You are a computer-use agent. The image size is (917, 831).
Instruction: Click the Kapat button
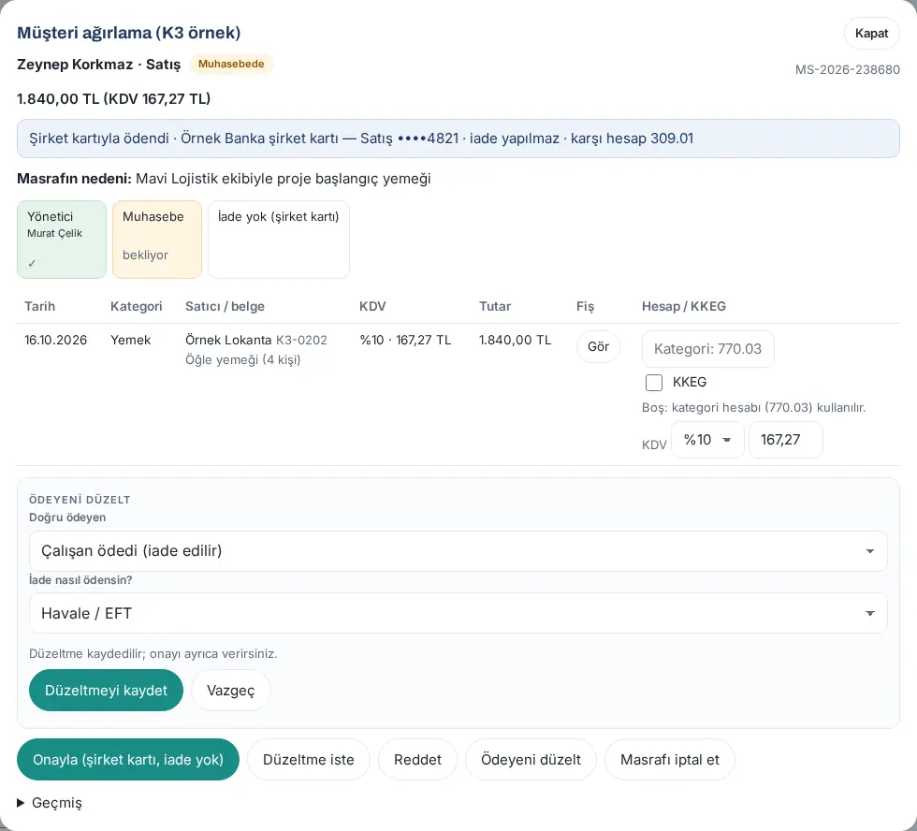pyautogui.click(x=871, y=34)
